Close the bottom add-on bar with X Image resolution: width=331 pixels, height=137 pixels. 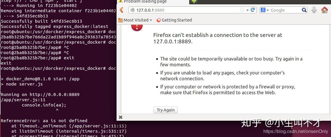coord(121,117)
